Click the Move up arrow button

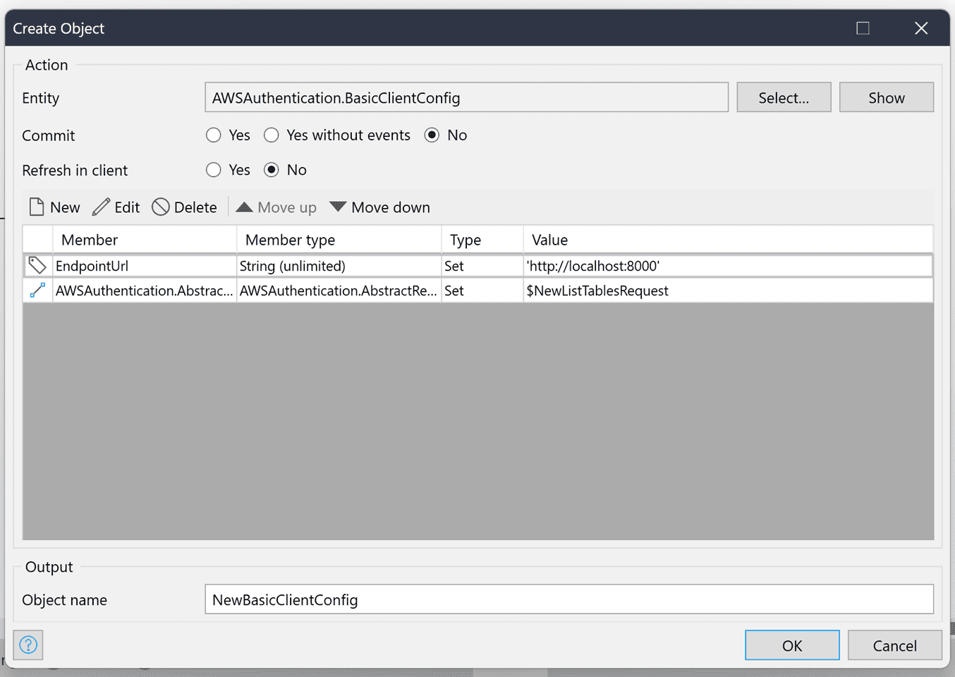(276, 207)
